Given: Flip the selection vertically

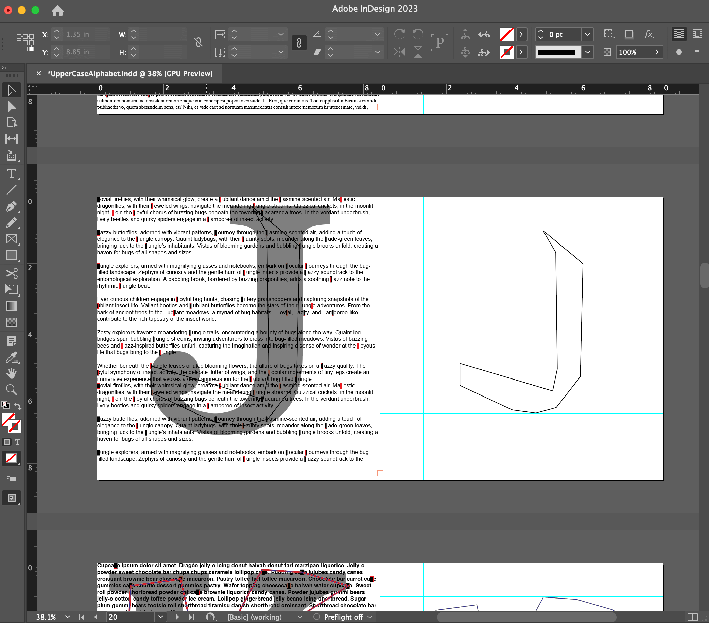Looking at the screenshot, I should pyautogui.click(x=418, y=52).
